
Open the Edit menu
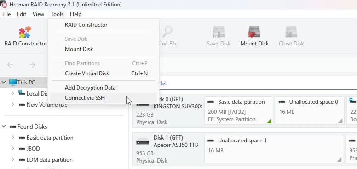pyautogui.click(x=22, y=14)
